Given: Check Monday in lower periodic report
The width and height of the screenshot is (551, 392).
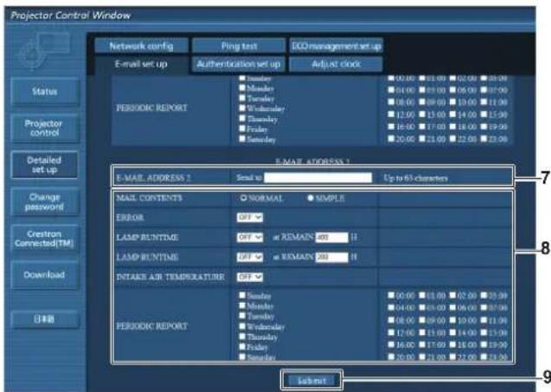Looking at the screenshot, I should point(242,305).
